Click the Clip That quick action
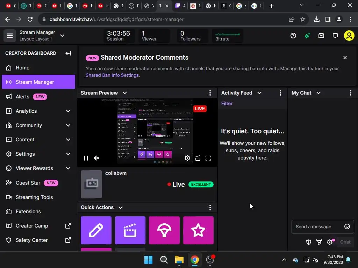358x268 pixels. [x=130, y=230]
